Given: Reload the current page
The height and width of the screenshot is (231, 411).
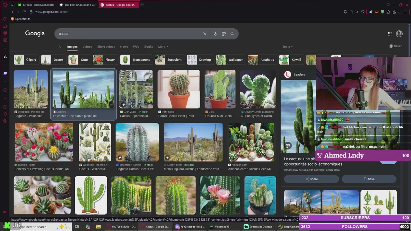Looking at the screenshot, I should pyautogui.click(x=24, y=12).
